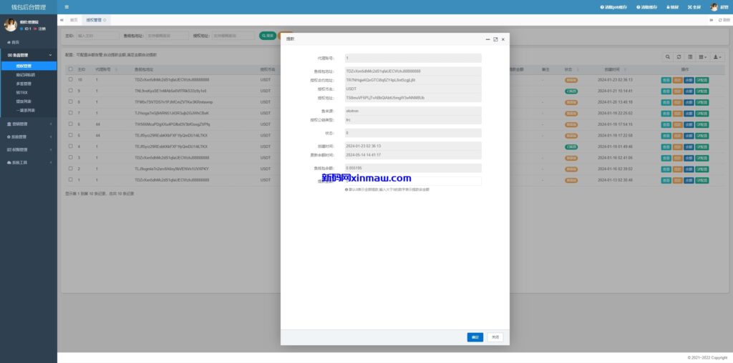733x363 pixels.
Task: Click the 关闭 button in dialog footer
Action: coord(495,337)
